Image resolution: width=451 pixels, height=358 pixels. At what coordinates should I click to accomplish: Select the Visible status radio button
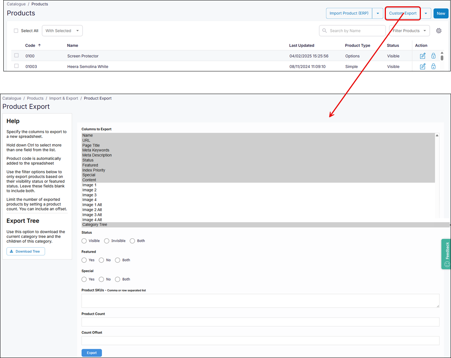click(84, 241)
